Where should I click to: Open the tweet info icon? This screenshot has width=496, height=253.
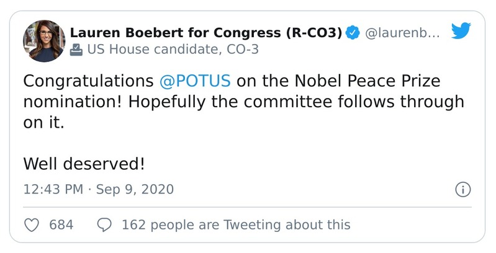[x=462, y=189]
